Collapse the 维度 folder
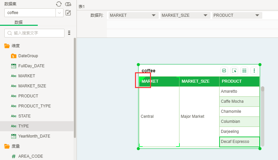 coord(7,46)
